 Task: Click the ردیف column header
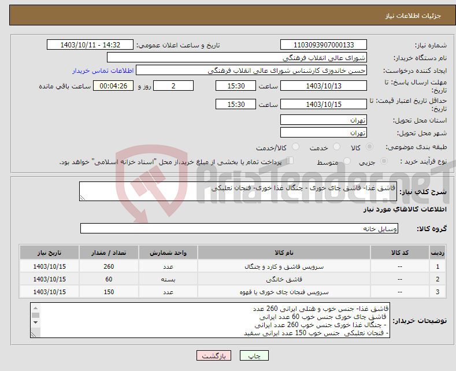coord(438,253)
